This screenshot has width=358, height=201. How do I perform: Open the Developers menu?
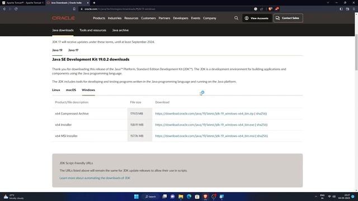pyautogui.click(x=180, y=18)
